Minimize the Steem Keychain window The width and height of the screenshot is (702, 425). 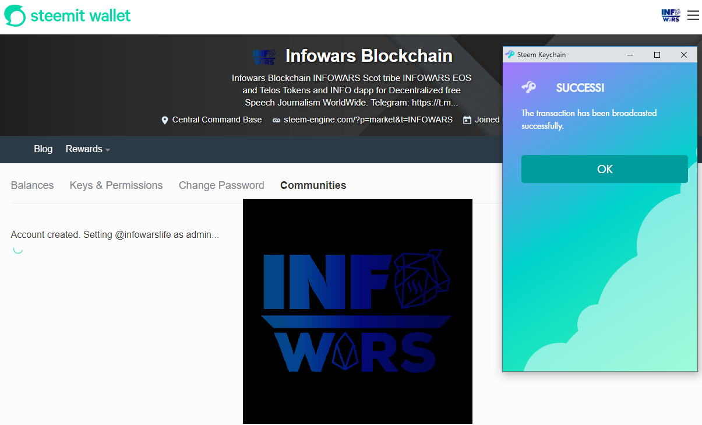coord(630,54)
